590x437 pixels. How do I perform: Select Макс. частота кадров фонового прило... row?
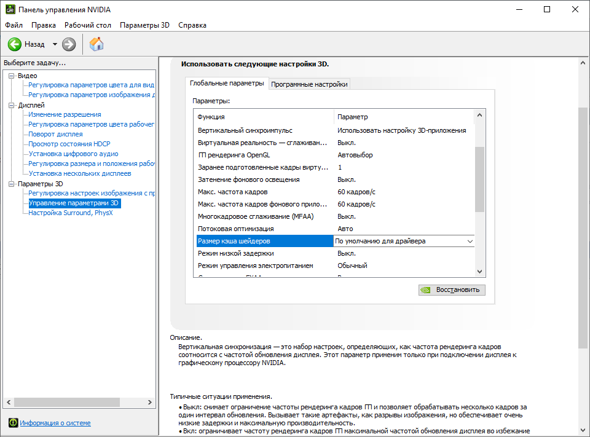[336, 204]
